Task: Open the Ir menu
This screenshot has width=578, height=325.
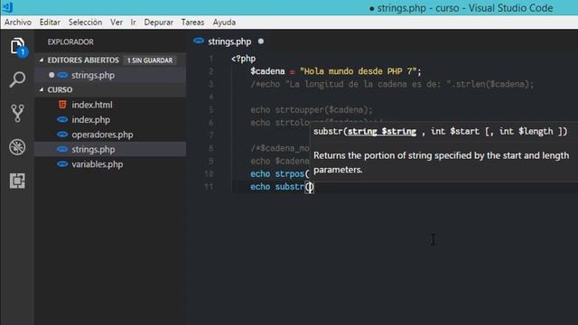Action: coord(133,22)
